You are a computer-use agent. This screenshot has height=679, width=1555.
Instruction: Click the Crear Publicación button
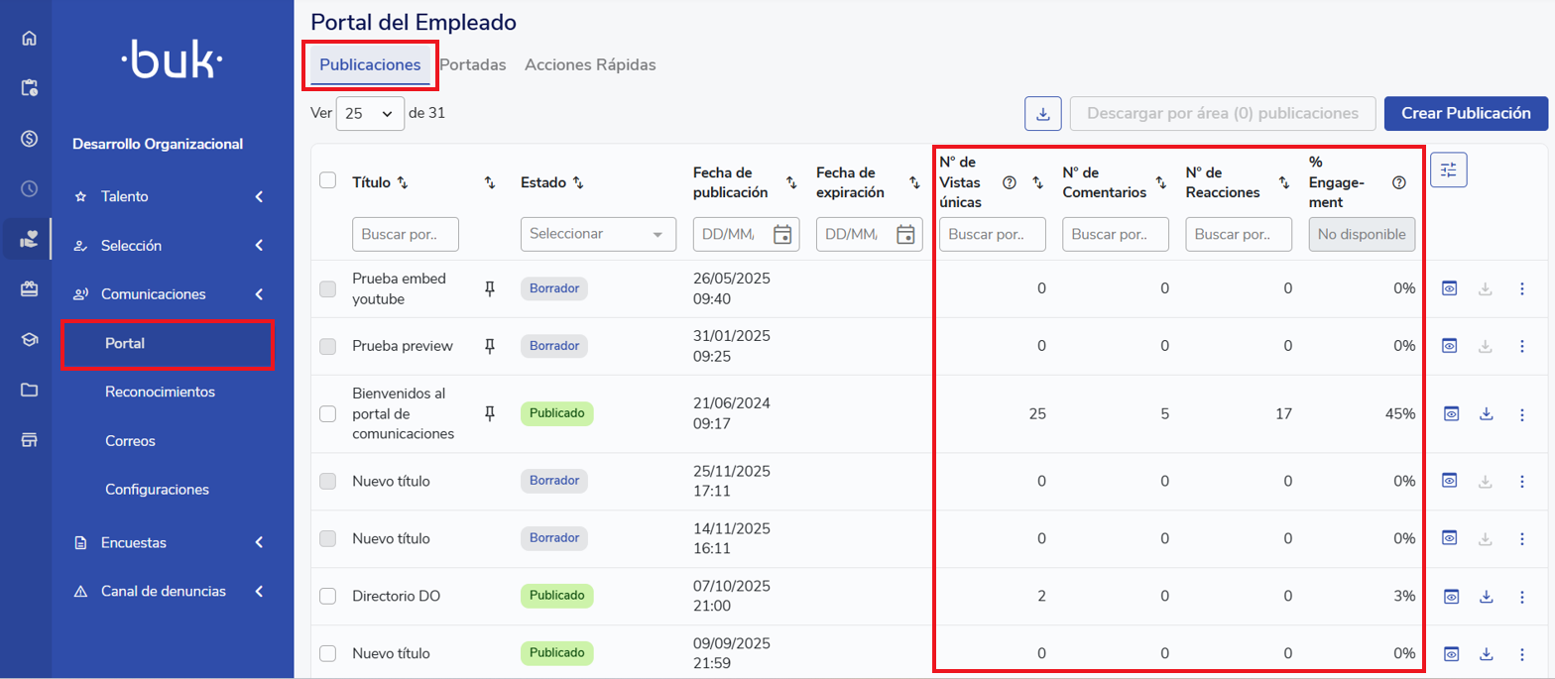pos(1465,114)
